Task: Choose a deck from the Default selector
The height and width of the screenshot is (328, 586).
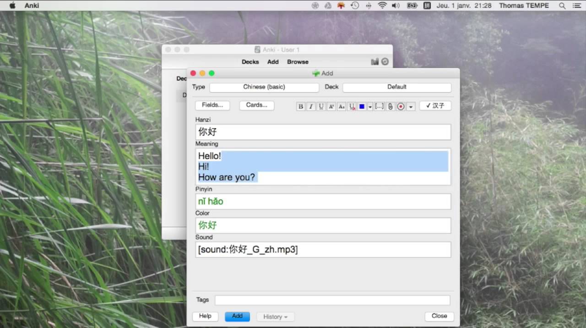Action: [x=397, y=87]
